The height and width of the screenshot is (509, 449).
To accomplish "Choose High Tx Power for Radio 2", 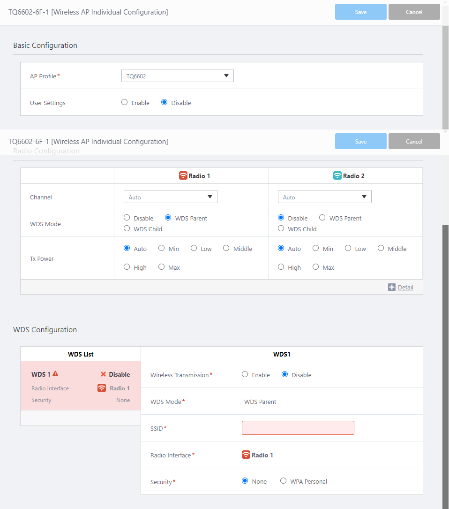I will pyautogui.click(x=281, y=267).
